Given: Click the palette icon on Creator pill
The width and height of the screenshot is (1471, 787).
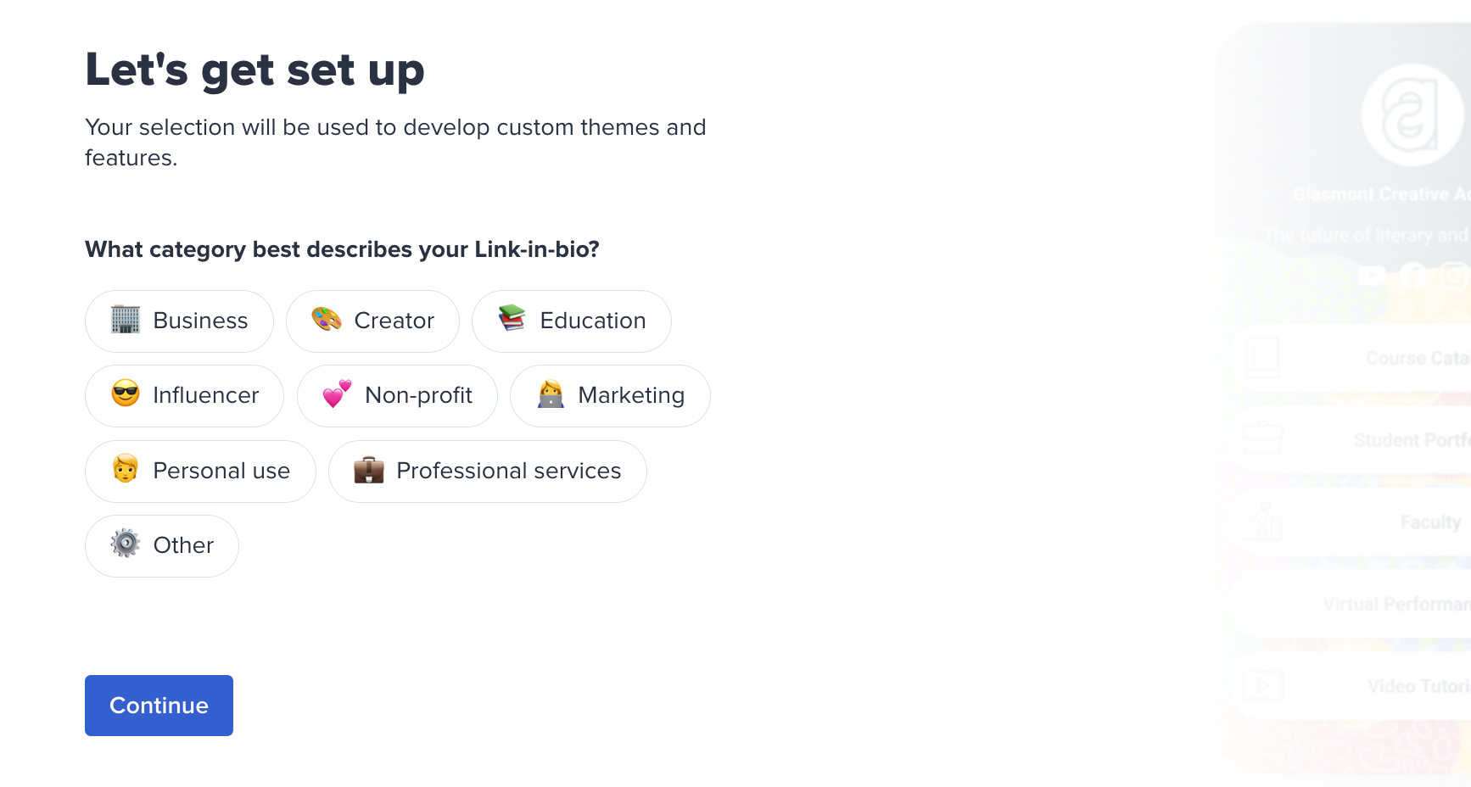Looking at the screenshot, I should [327, 321].
